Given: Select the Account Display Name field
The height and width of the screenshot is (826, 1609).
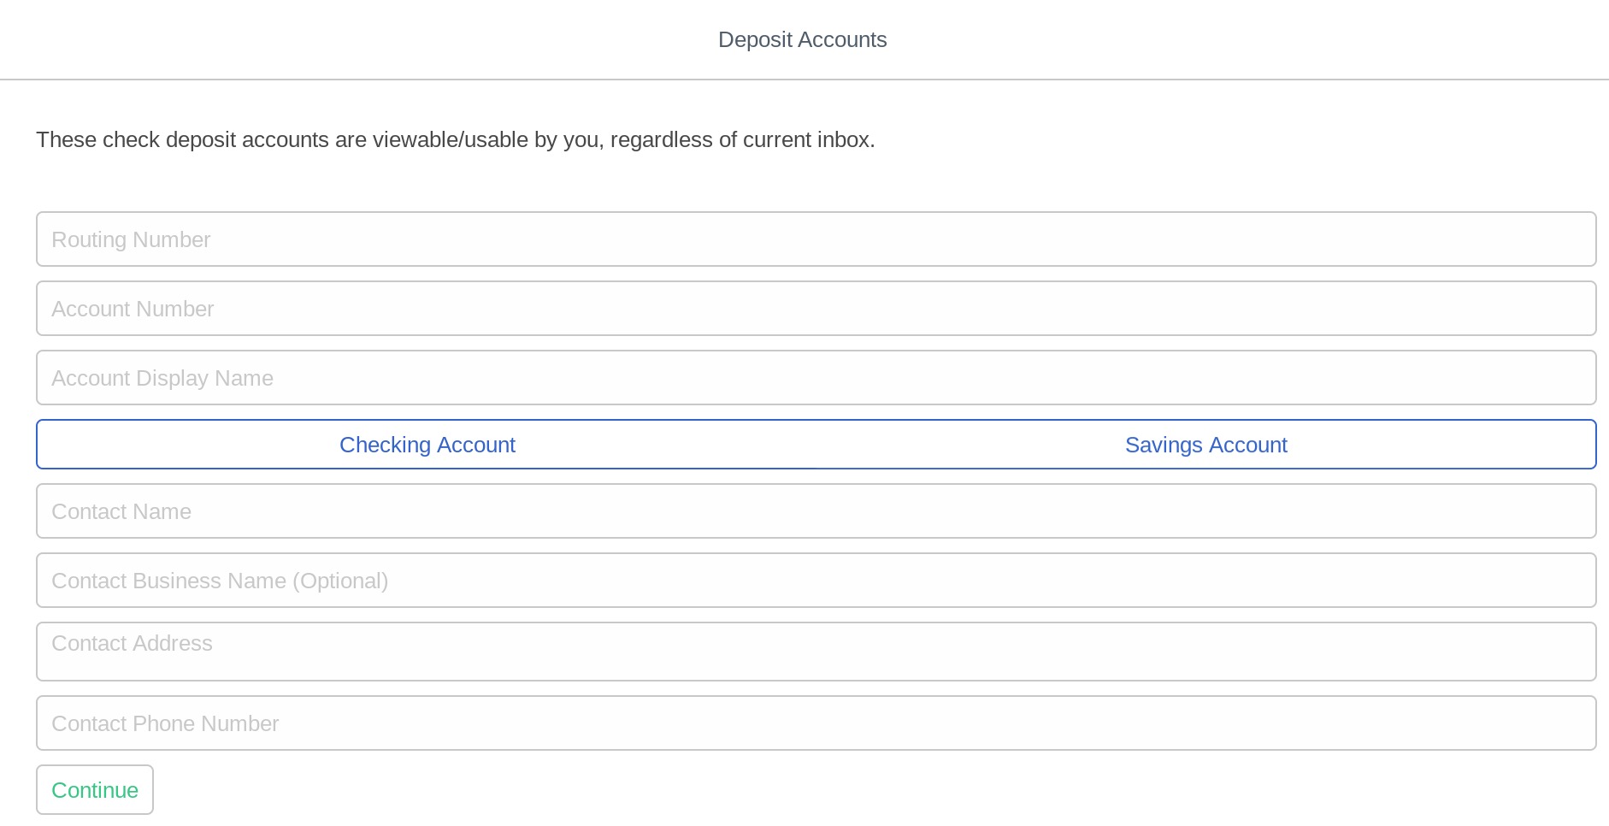Looking at the screenshot, I should point(816,378).
